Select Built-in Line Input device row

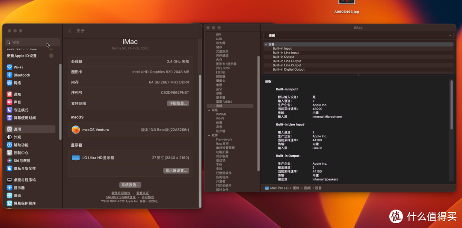(358, 53)
